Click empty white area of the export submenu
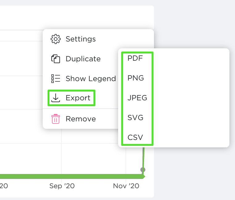Screen dimensions: 235x200 coord(192,99)
